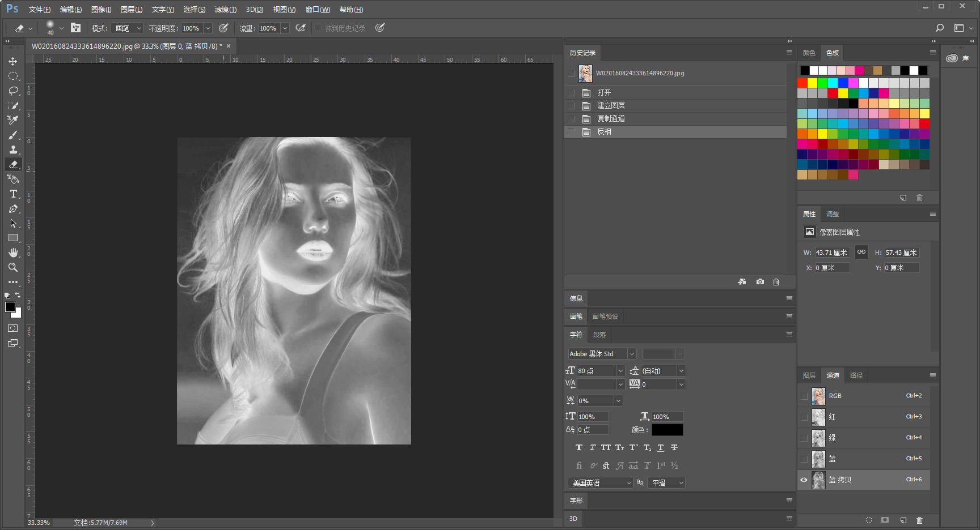Select the Zoom tool
The image size is (980, 530).
click(x=13, y=267)
